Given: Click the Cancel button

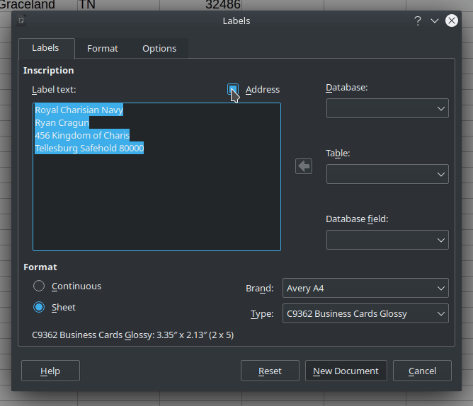Looking at the screenshot, I should 422,371.
